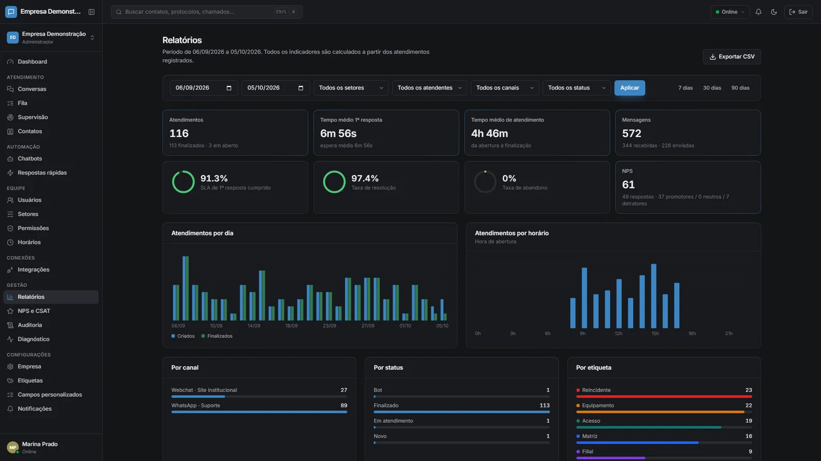Toggle the sidebar collapse icon
The image size is (821, 461).
tap(91, 12)
